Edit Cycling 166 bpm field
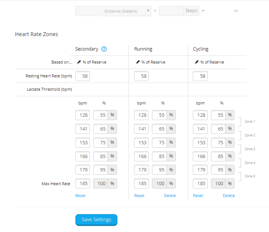Screen dimensions: 269x232 200,156
